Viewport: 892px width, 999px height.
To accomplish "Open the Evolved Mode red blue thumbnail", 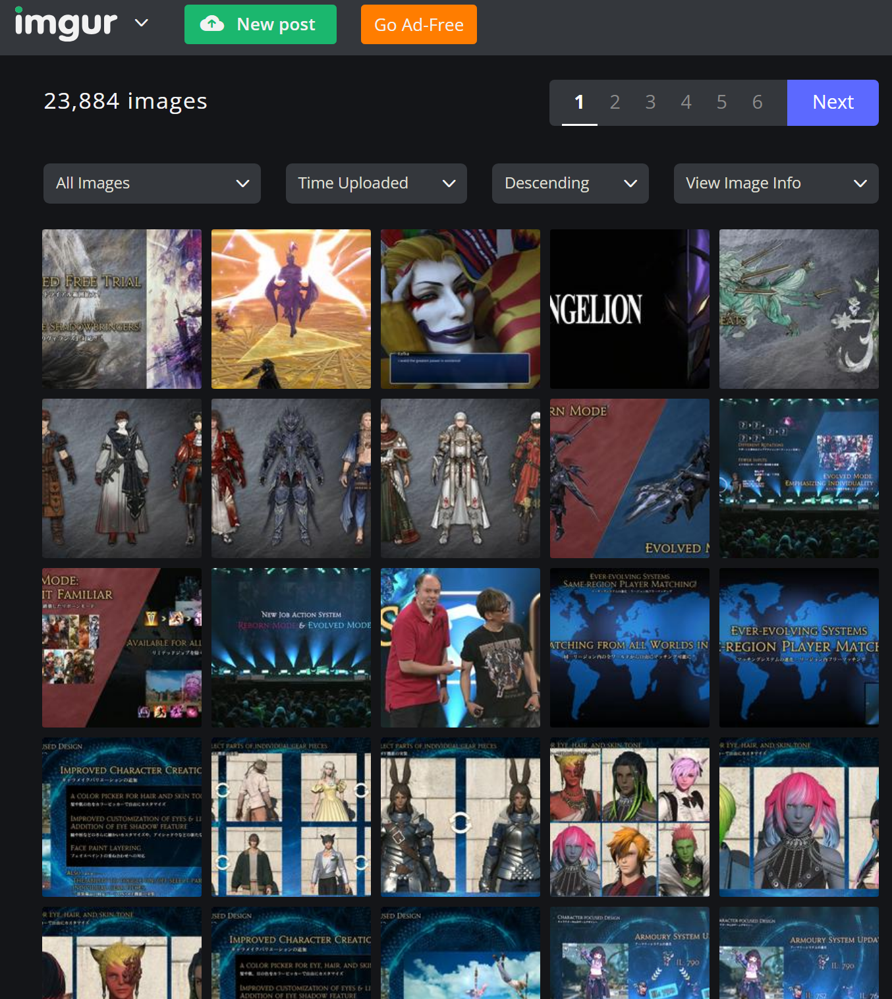I will tap(630, 478).
